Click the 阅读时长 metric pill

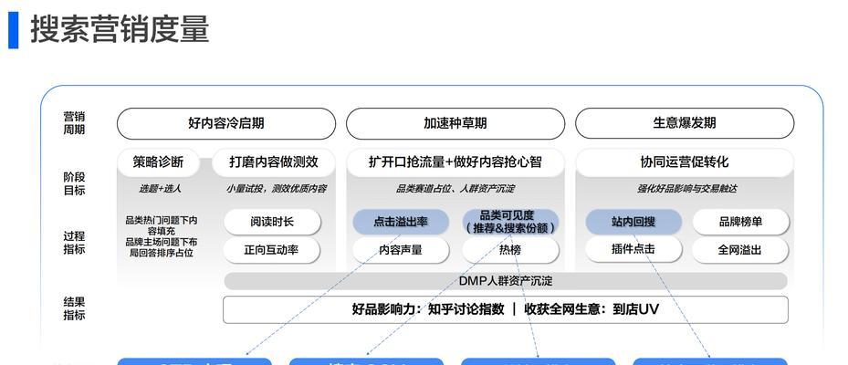[271, 222]
